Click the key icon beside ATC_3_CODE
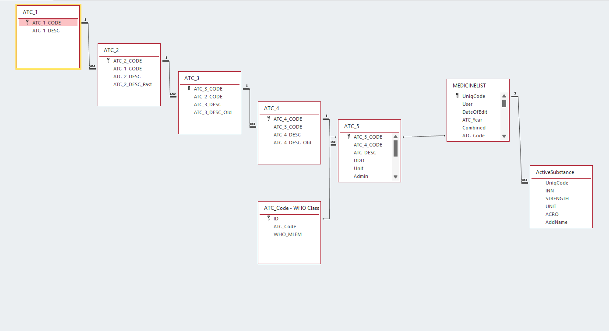The width and height of the screenshot is (609, 331). 189,88
